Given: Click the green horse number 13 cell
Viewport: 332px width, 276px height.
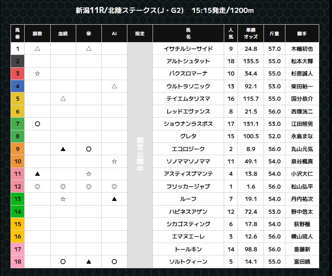Looking at the screenshot, I should tap(17, 199).
